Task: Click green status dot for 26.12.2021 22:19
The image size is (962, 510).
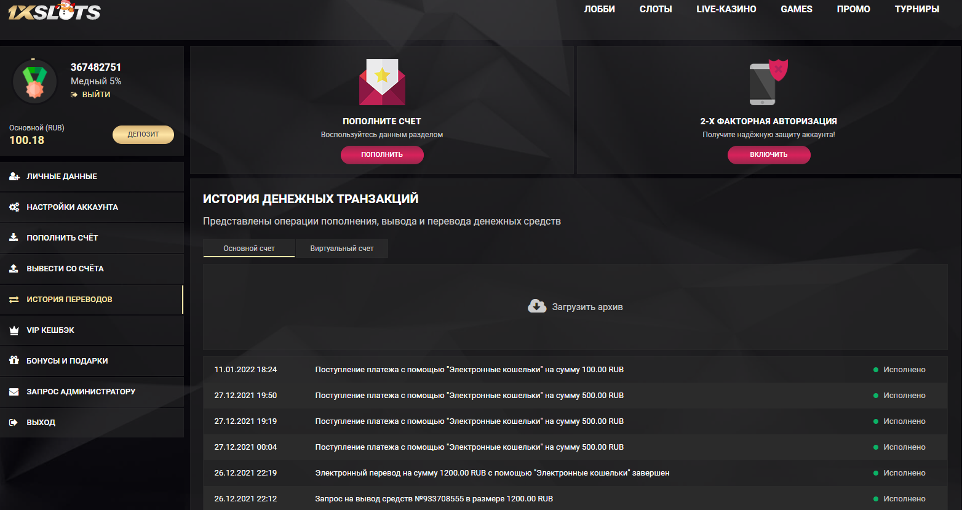Action: (876, 473)
